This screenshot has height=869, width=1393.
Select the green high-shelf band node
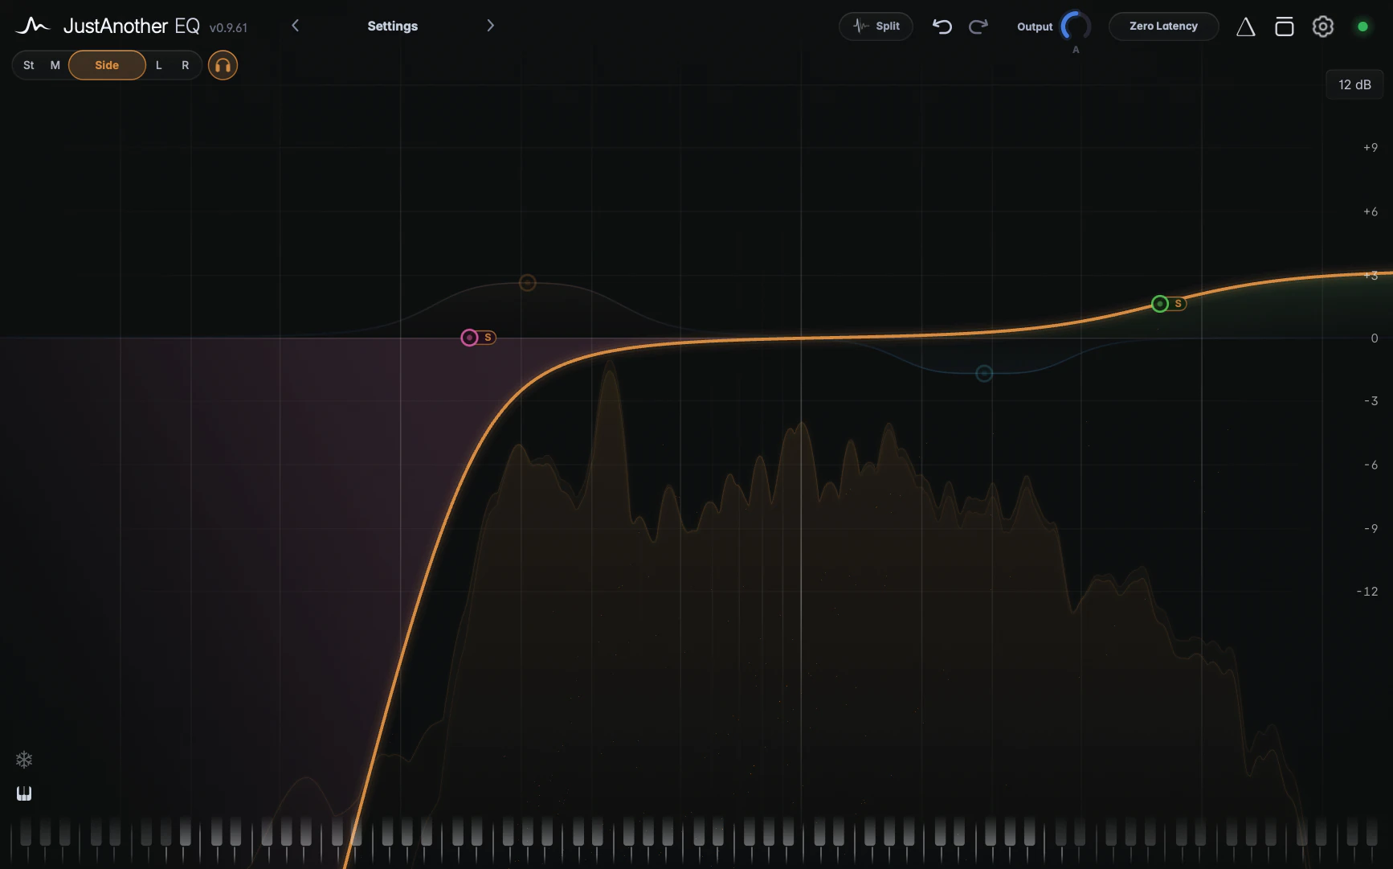point(1159,304)
